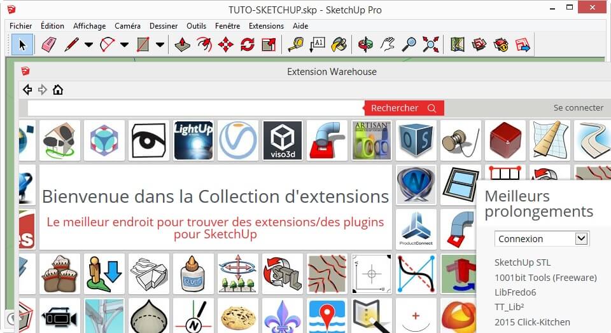Screen dimensions: 611x333
Task: Open the ProductConnect extension thumbnail
Action: click(x=416, y=229)
